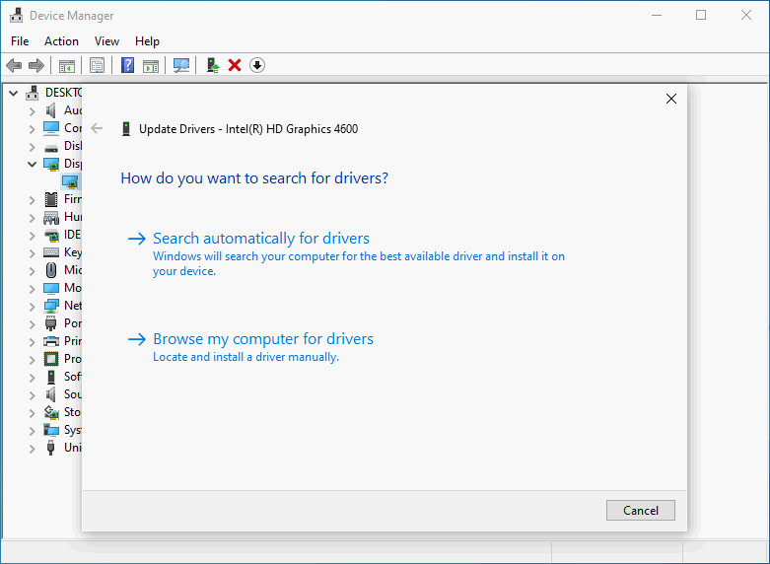Close the Update Drivers dialog
770x564 pixels.
(671, 99)
